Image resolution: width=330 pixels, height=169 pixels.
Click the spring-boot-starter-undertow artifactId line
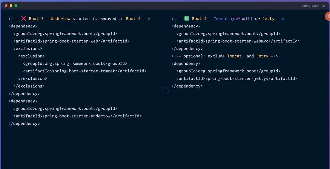77,116
